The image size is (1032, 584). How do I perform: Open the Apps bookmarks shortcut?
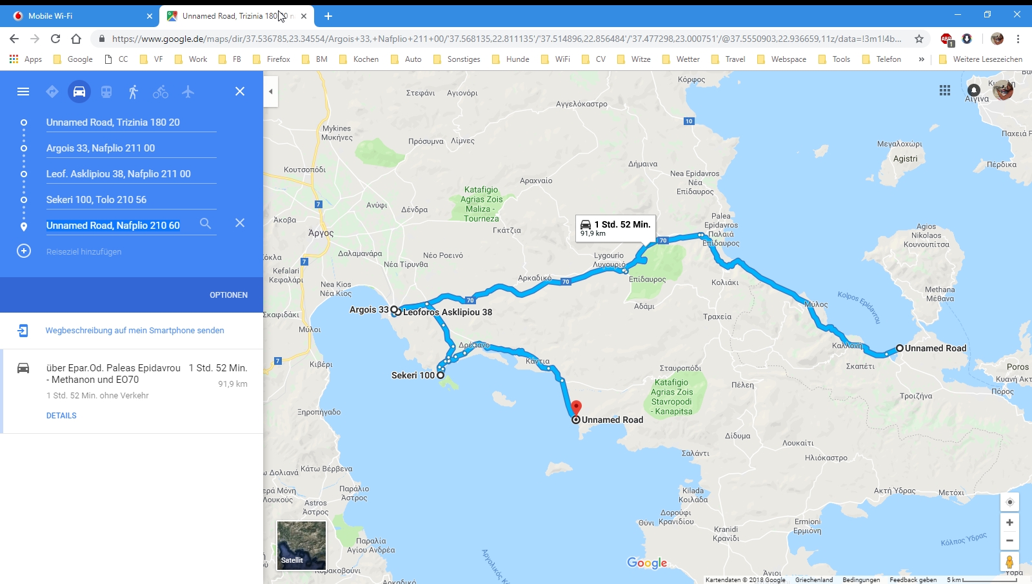click(26, 59)
